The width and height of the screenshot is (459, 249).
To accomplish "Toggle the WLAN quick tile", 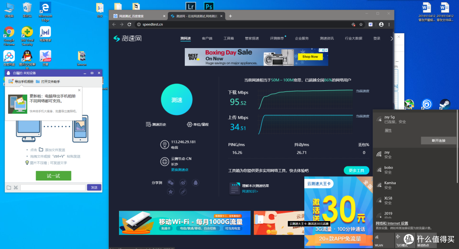I will coord(384,240).
